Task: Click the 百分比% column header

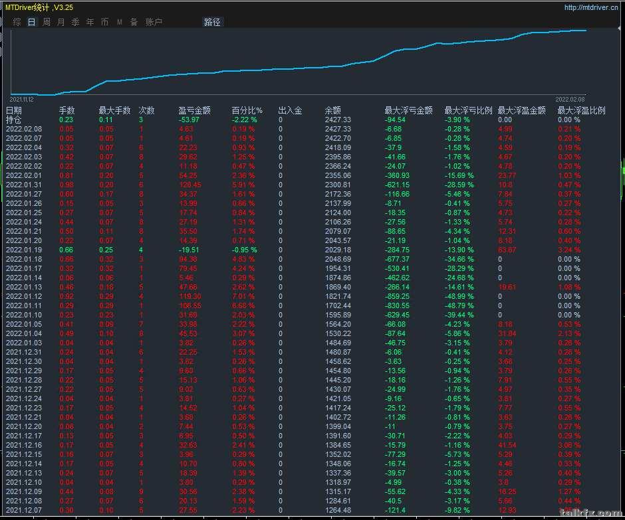Action: tap(247, 110)
